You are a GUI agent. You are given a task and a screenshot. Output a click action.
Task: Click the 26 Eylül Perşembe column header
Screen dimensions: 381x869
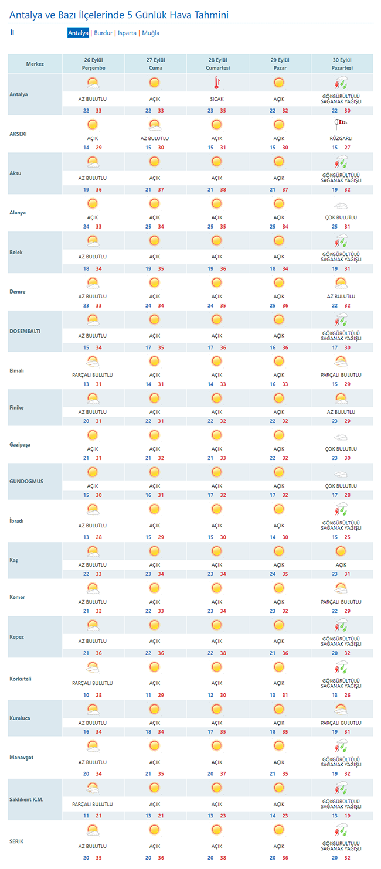pyautogui.click(x=93, y=64)
